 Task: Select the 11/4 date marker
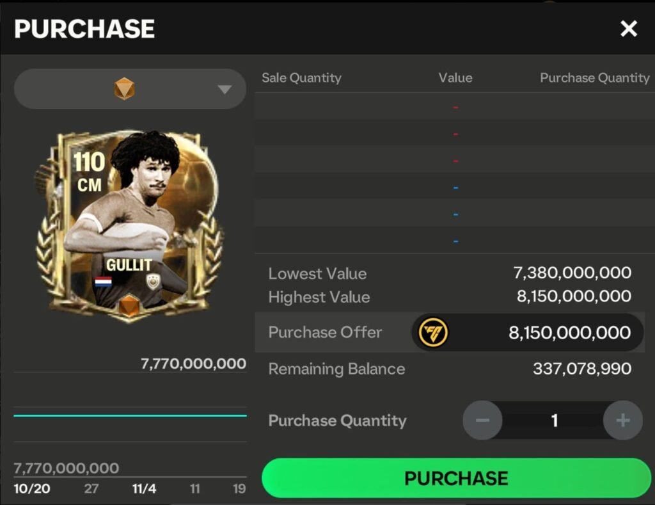[x=144, y=488]
